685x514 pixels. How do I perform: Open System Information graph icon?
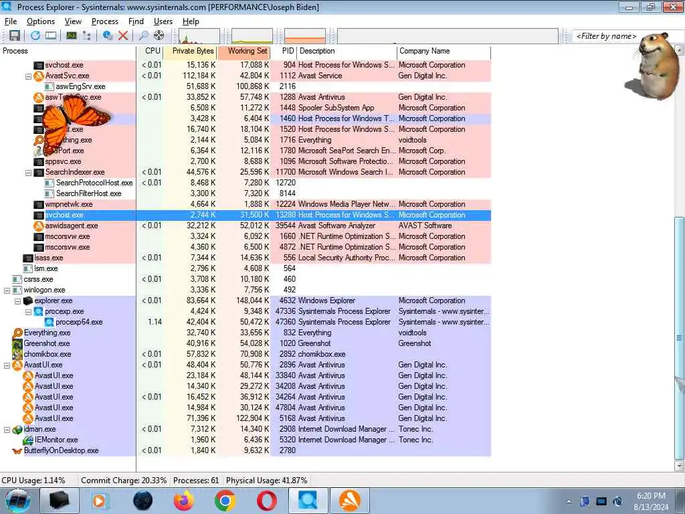coord(71,36)
